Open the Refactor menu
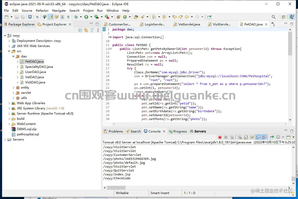This screenshot has height=199, width=298. pyautogui.click(x=42, y=11)
